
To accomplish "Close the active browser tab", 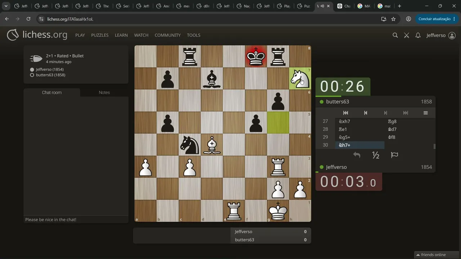I will [328, 6].
